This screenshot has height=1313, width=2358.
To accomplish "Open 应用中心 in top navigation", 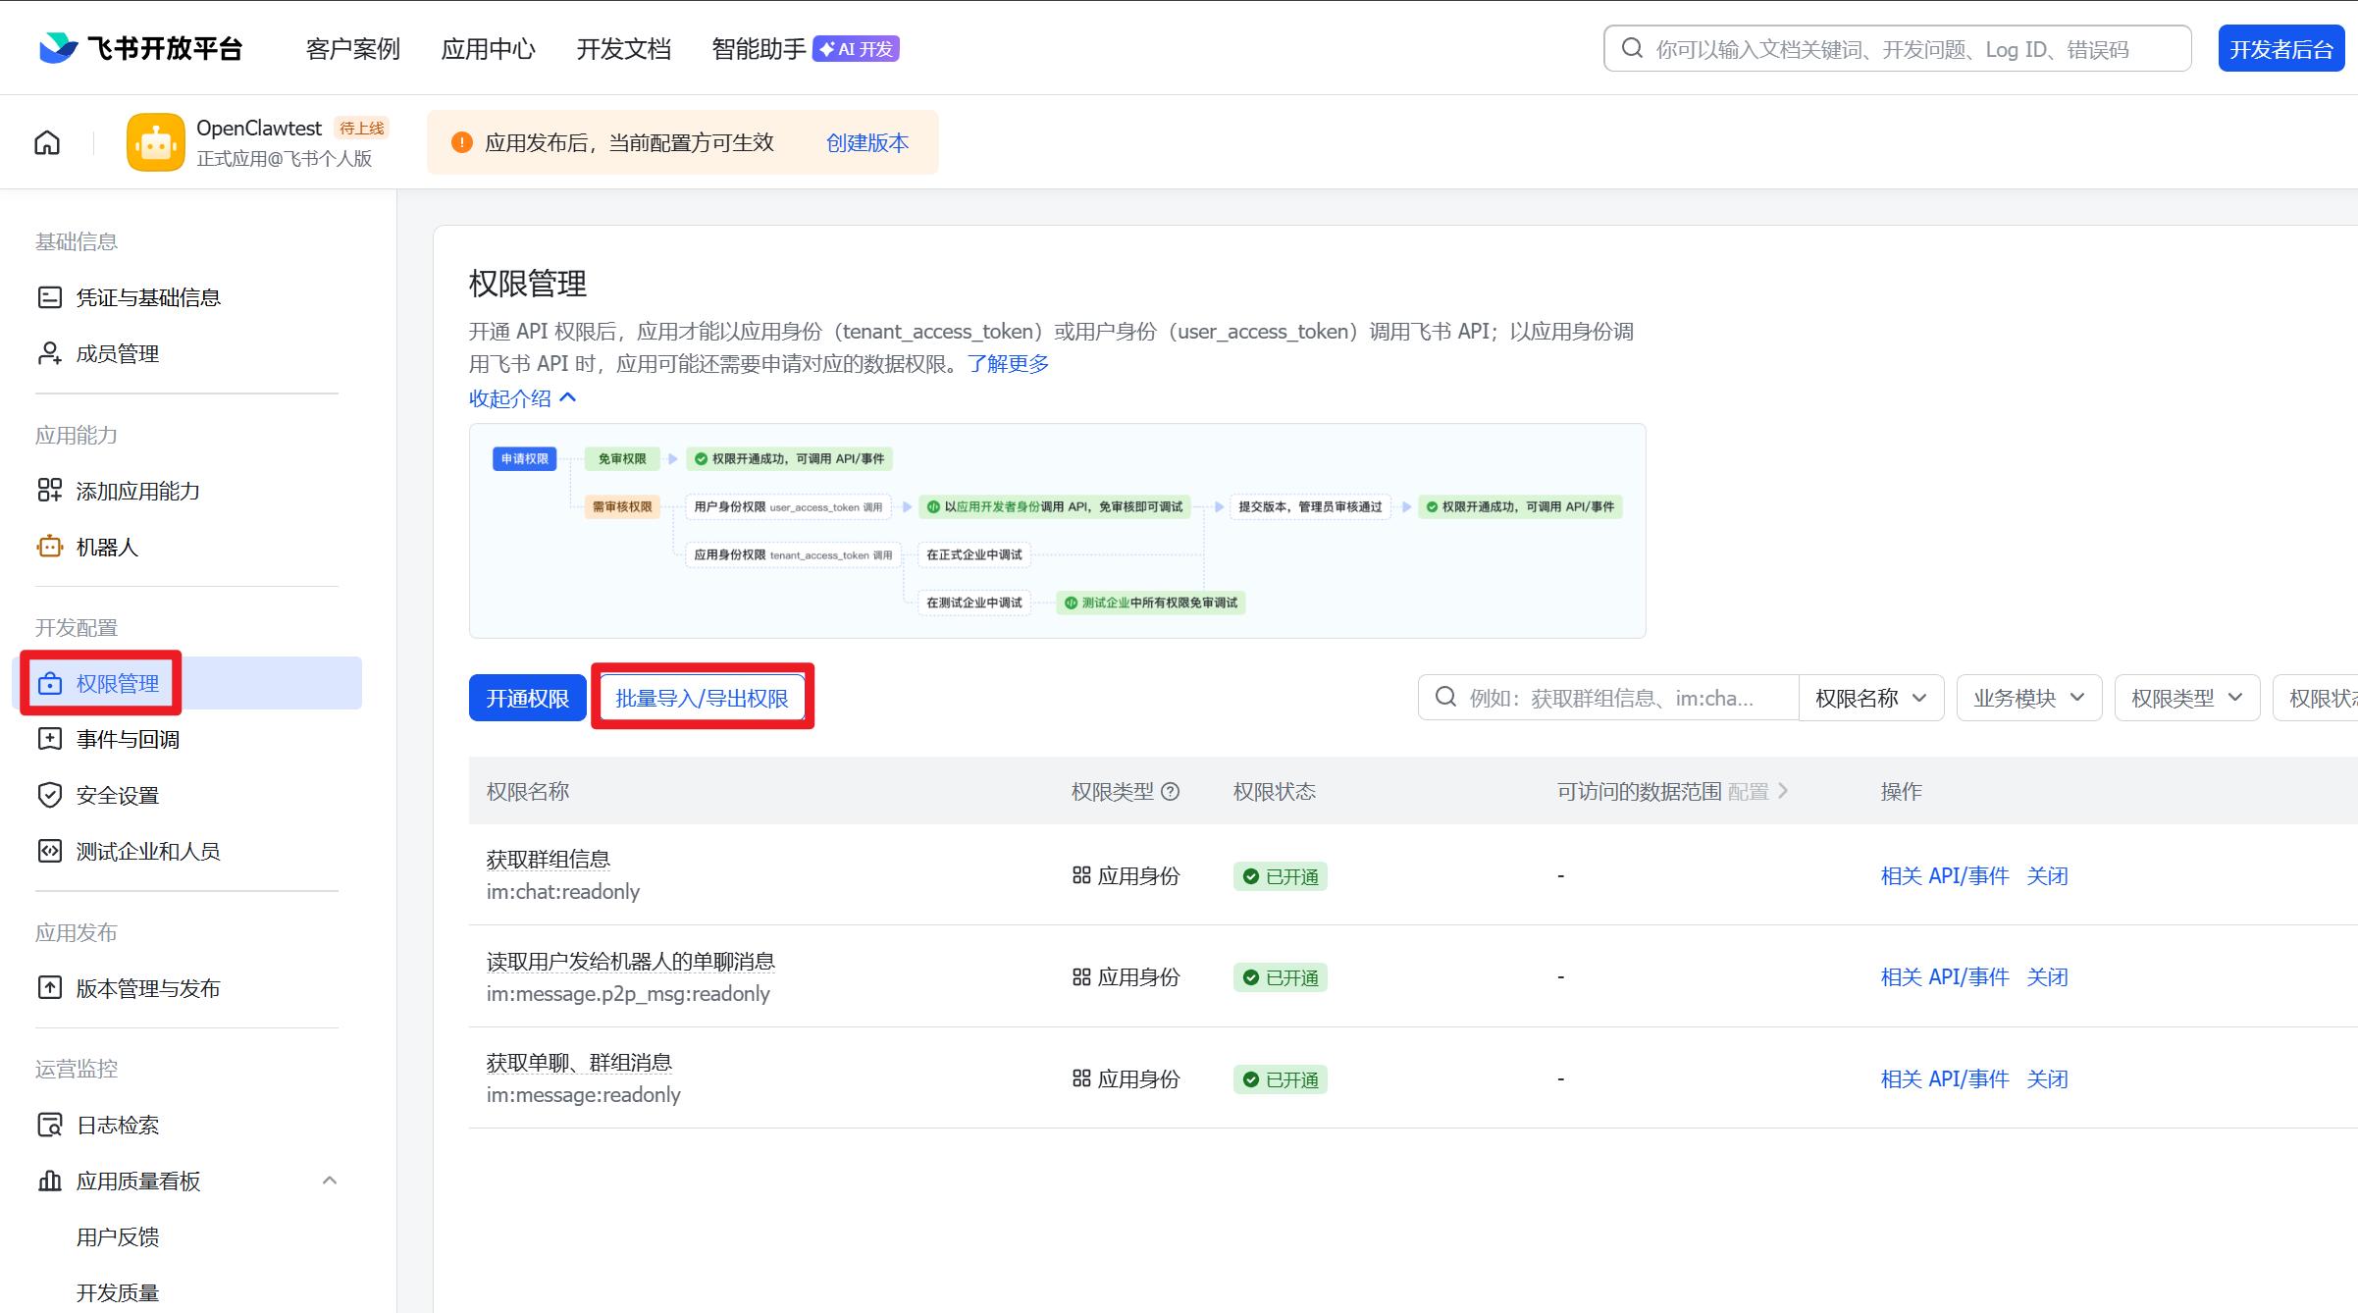I will tap(489, 49).
